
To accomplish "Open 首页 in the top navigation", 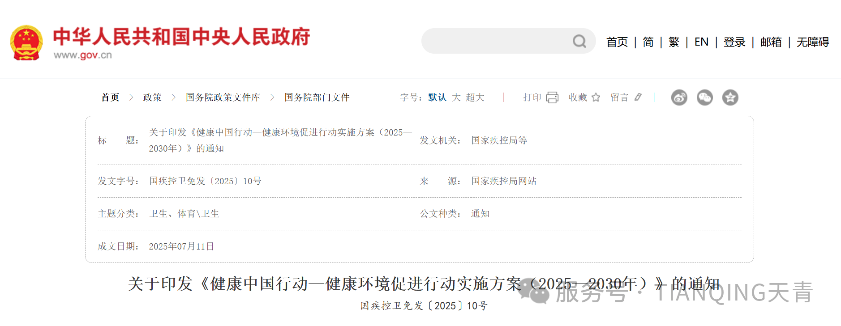I will pyautogui.click(x=617, y=42).
